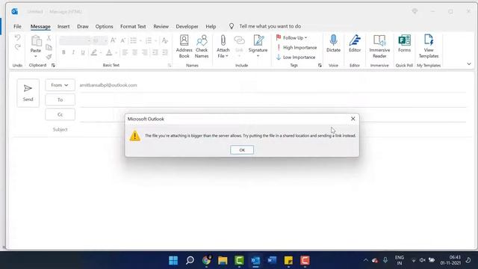Open the Clipboard pane launcher
Screen dimensions: 478x269
click(x=53, y=65)
